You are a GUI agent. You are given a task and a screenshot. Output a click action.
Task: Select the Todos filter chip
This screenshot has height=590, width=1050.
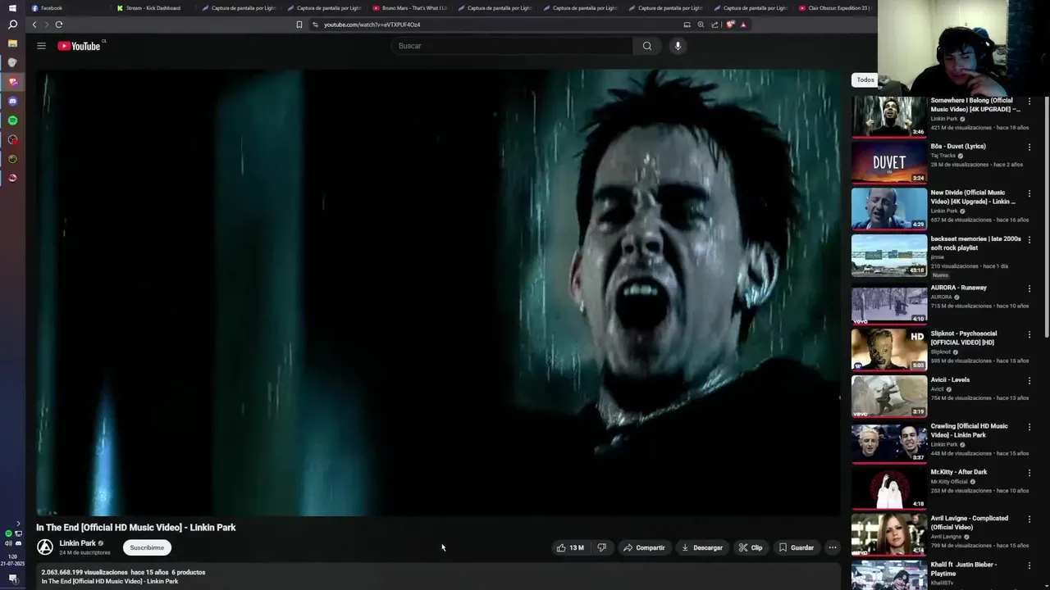pyautogui.click(x=865, y=79)
